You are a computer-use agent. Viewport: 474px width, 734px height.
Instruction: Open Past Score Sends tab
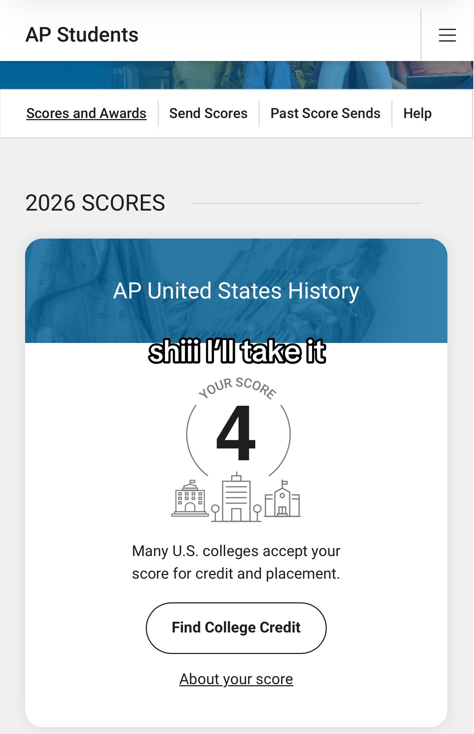coord(325,113)
